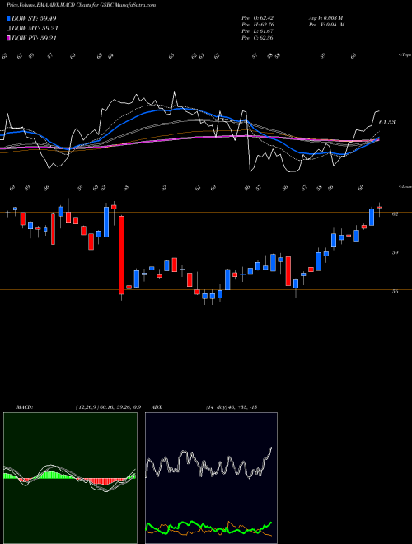Click the 'Pre O: 62.42' value

[x=259, y=18]
